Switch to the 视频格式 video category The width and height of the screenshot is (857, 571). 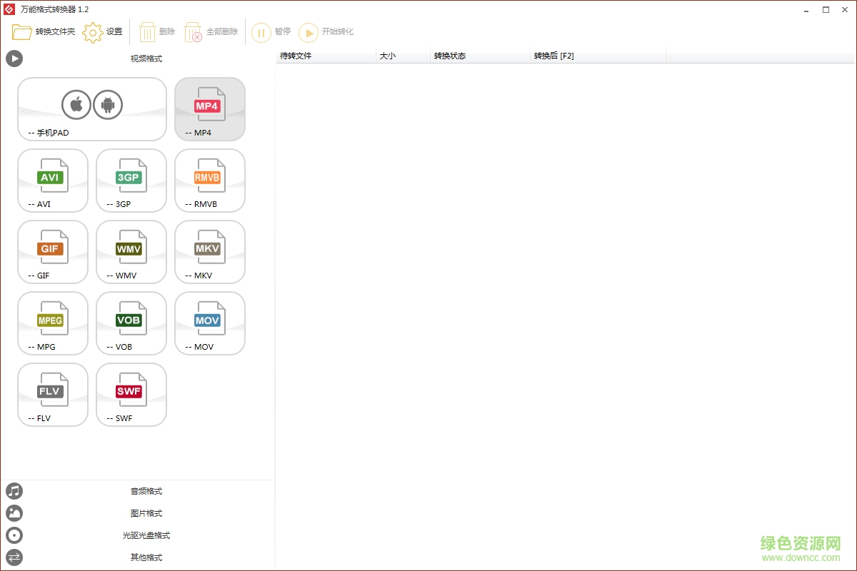point(146,59)
